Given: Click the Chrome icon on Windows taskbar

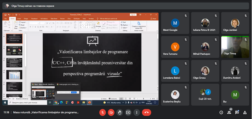Looking at the screenshot, I should (x=56, y=103).
